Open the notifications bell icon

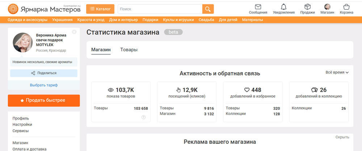point(283,7)
